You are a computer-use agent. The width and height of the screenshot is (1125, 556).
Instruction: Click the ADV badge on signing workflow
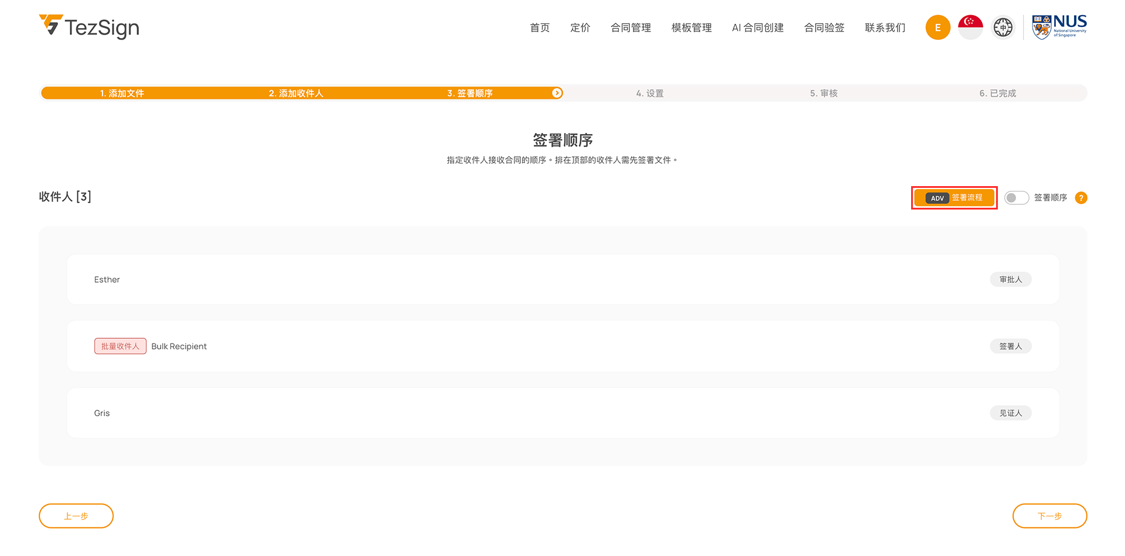pyautogui.click(x=937, y=198)
